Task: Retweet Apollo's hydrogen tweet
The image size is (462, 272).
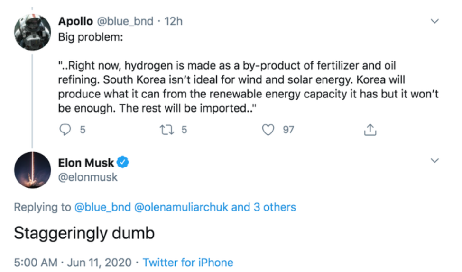Action: click(x=167, y=130)
